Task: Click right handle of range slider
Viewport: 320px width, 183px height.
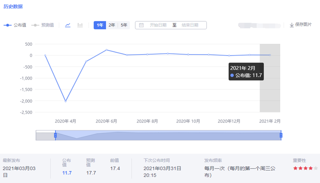Action: 281,135
